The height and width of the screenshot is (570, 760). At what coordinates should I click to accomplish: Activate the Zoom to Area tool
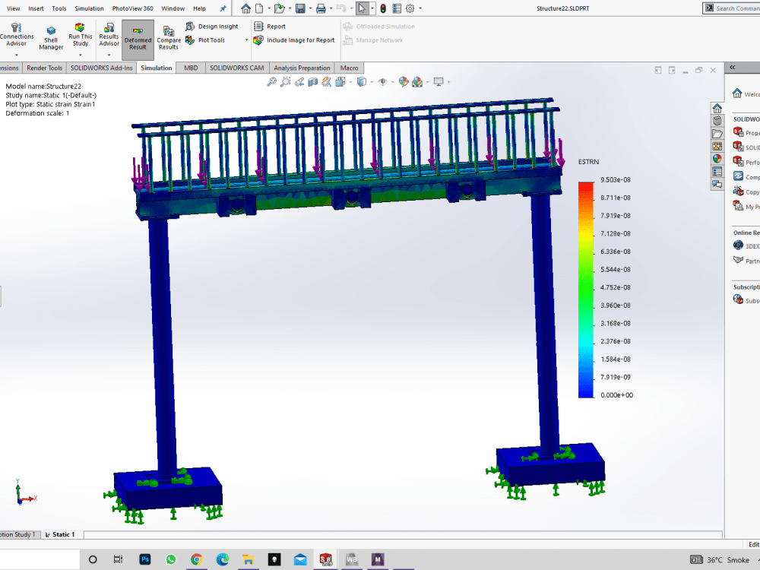pos(285,81)
